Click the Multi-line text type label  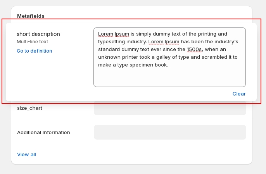coord(32,42)
